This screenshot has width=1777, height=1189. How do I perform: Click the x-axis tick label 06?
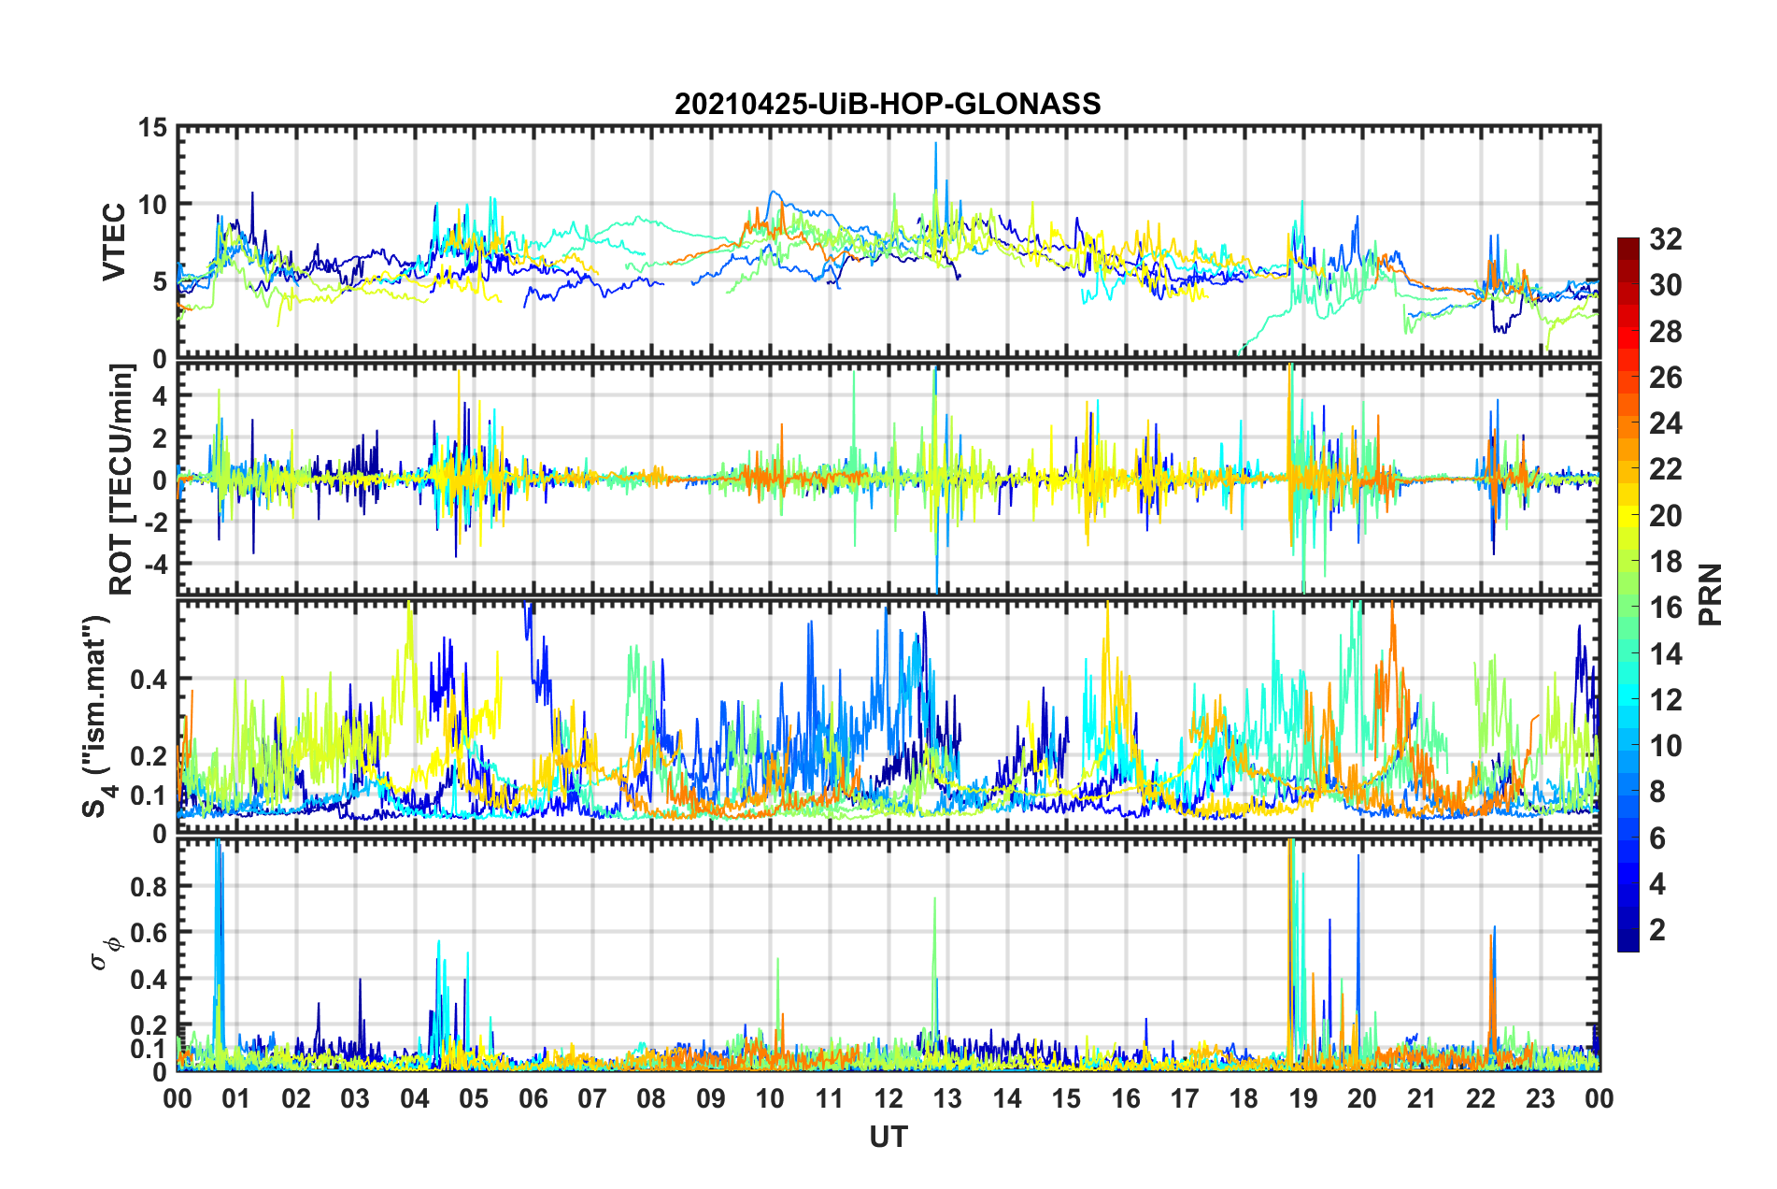click(533, 1098)
